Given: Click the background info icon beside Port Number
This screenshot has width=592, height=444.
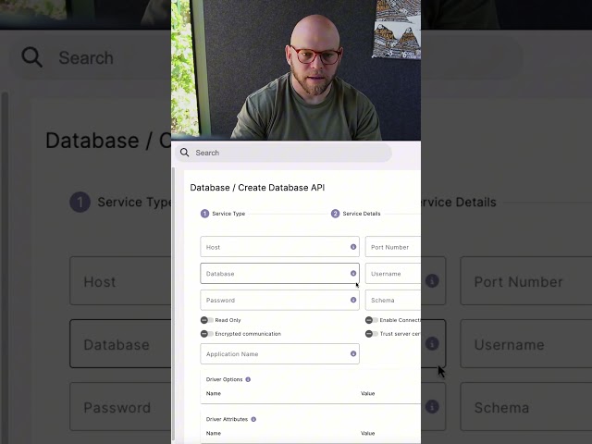Looking at the screenshot, I should [x=432, y=281].
